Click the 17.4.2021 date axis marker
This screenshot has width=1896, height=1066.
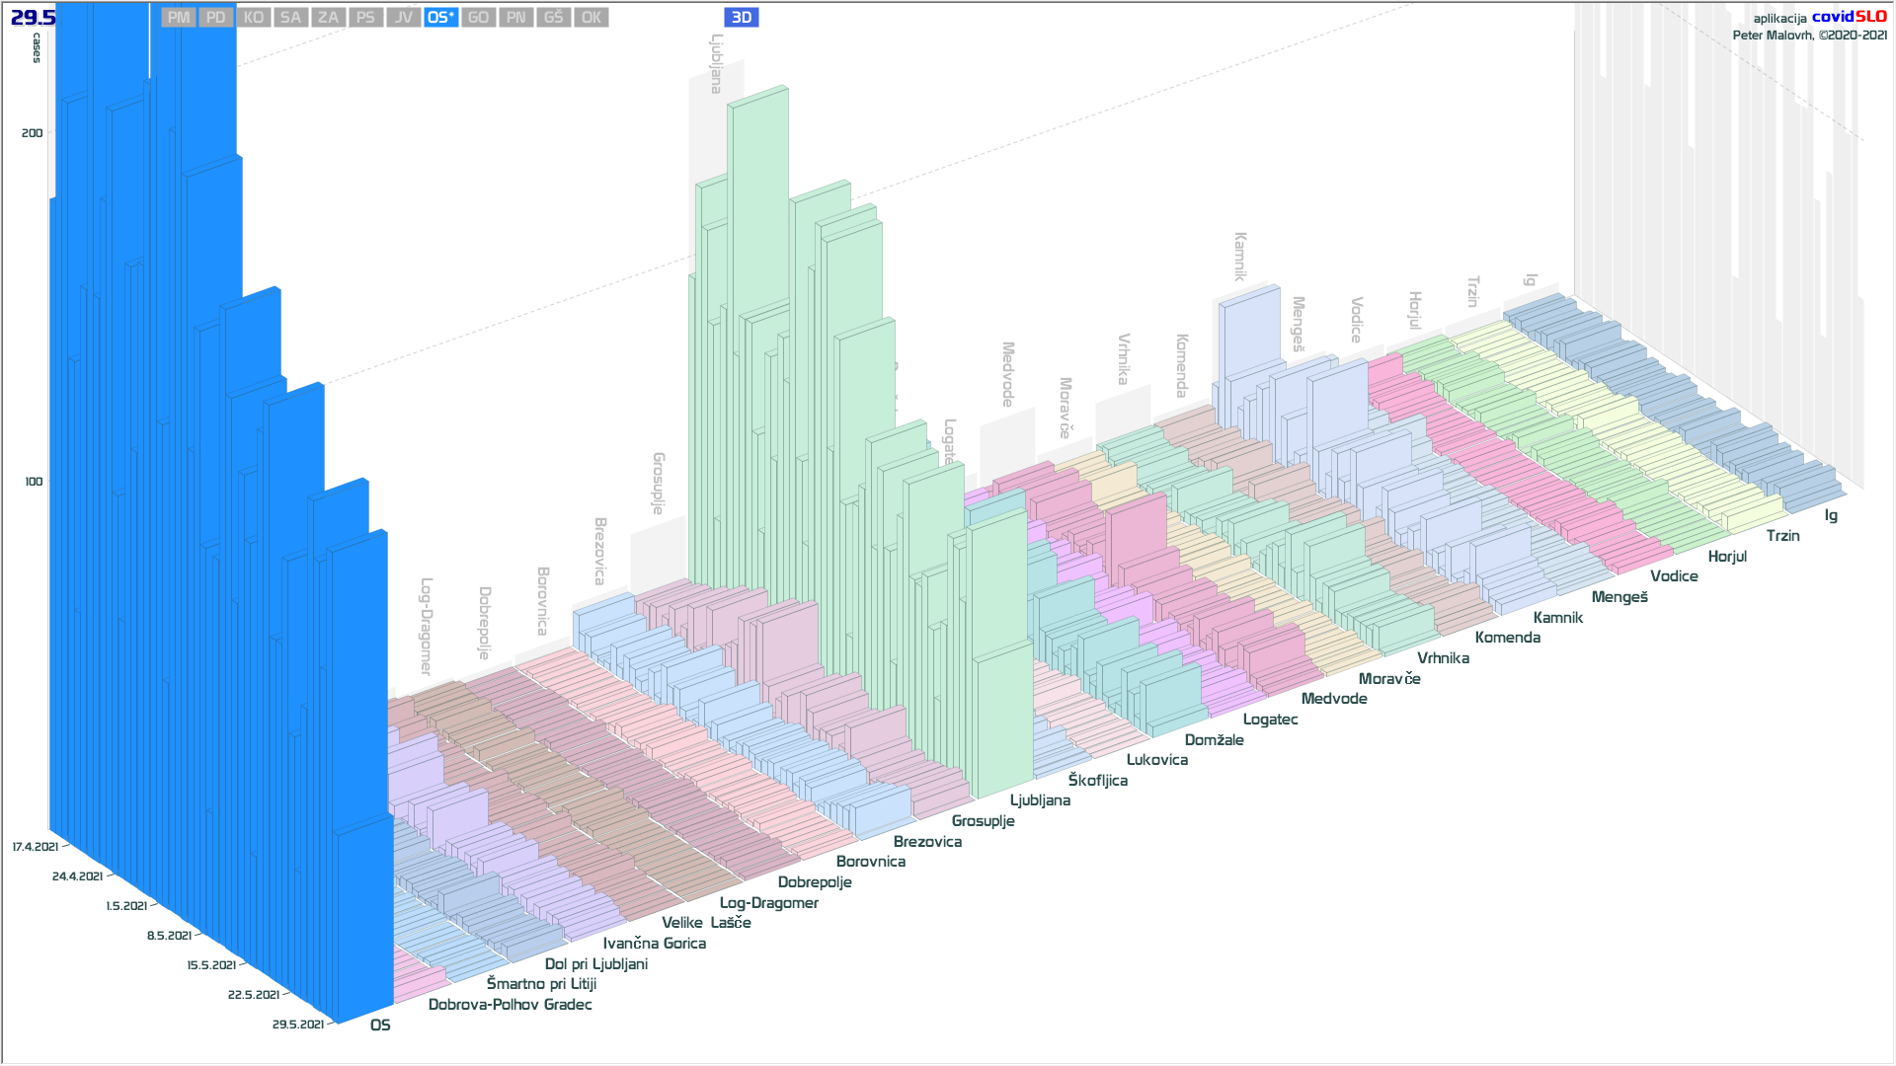36,847
